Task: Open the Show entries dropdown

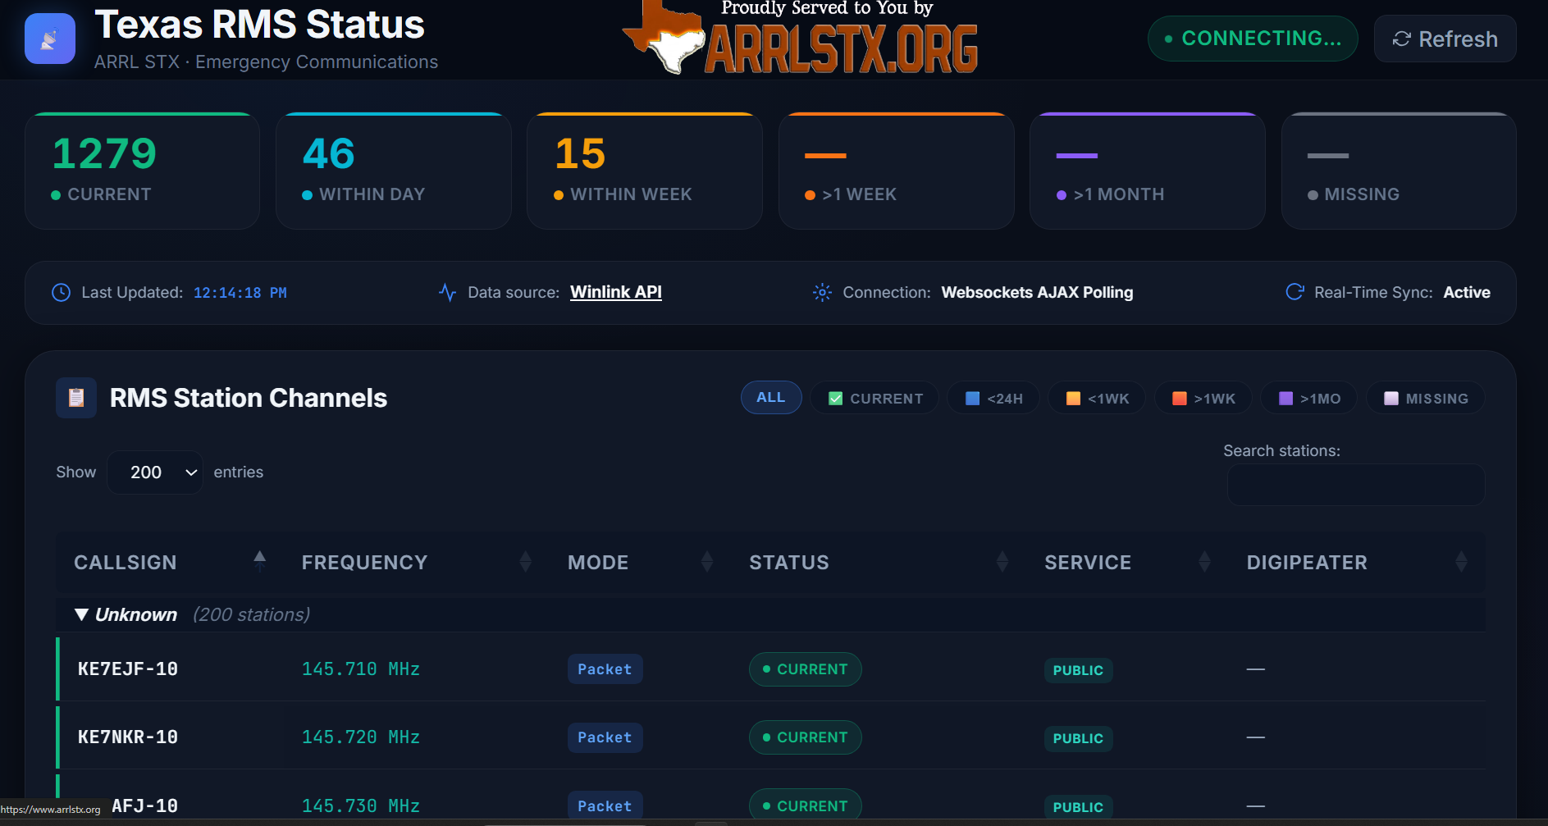Action: coord(155,472)
